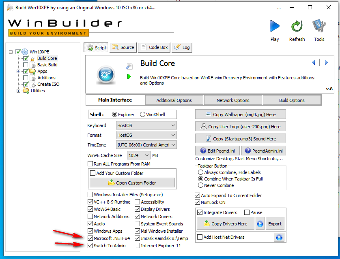The height and width of the screenshot is (259, 340).
Task: Switch to the Script tab
Action: coord(96,48)
